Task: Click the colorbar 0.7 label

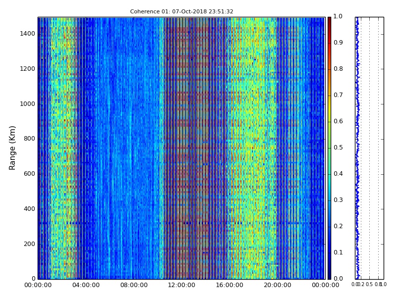Action: coord(338,95)
